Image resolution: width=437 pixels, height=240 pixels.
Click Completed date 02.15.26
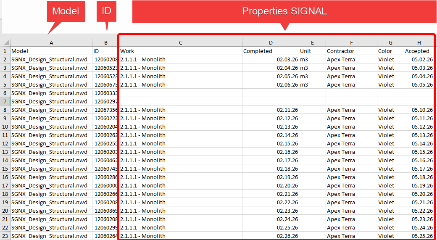click(271, 143)
